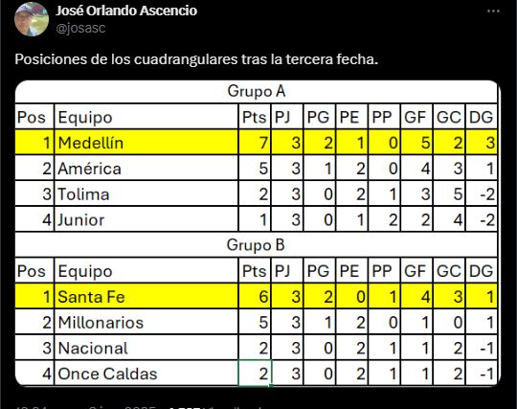Click the highlighted Medellín row
The width and height of the screenshot is (517, 409).
(x=257, y=143)
